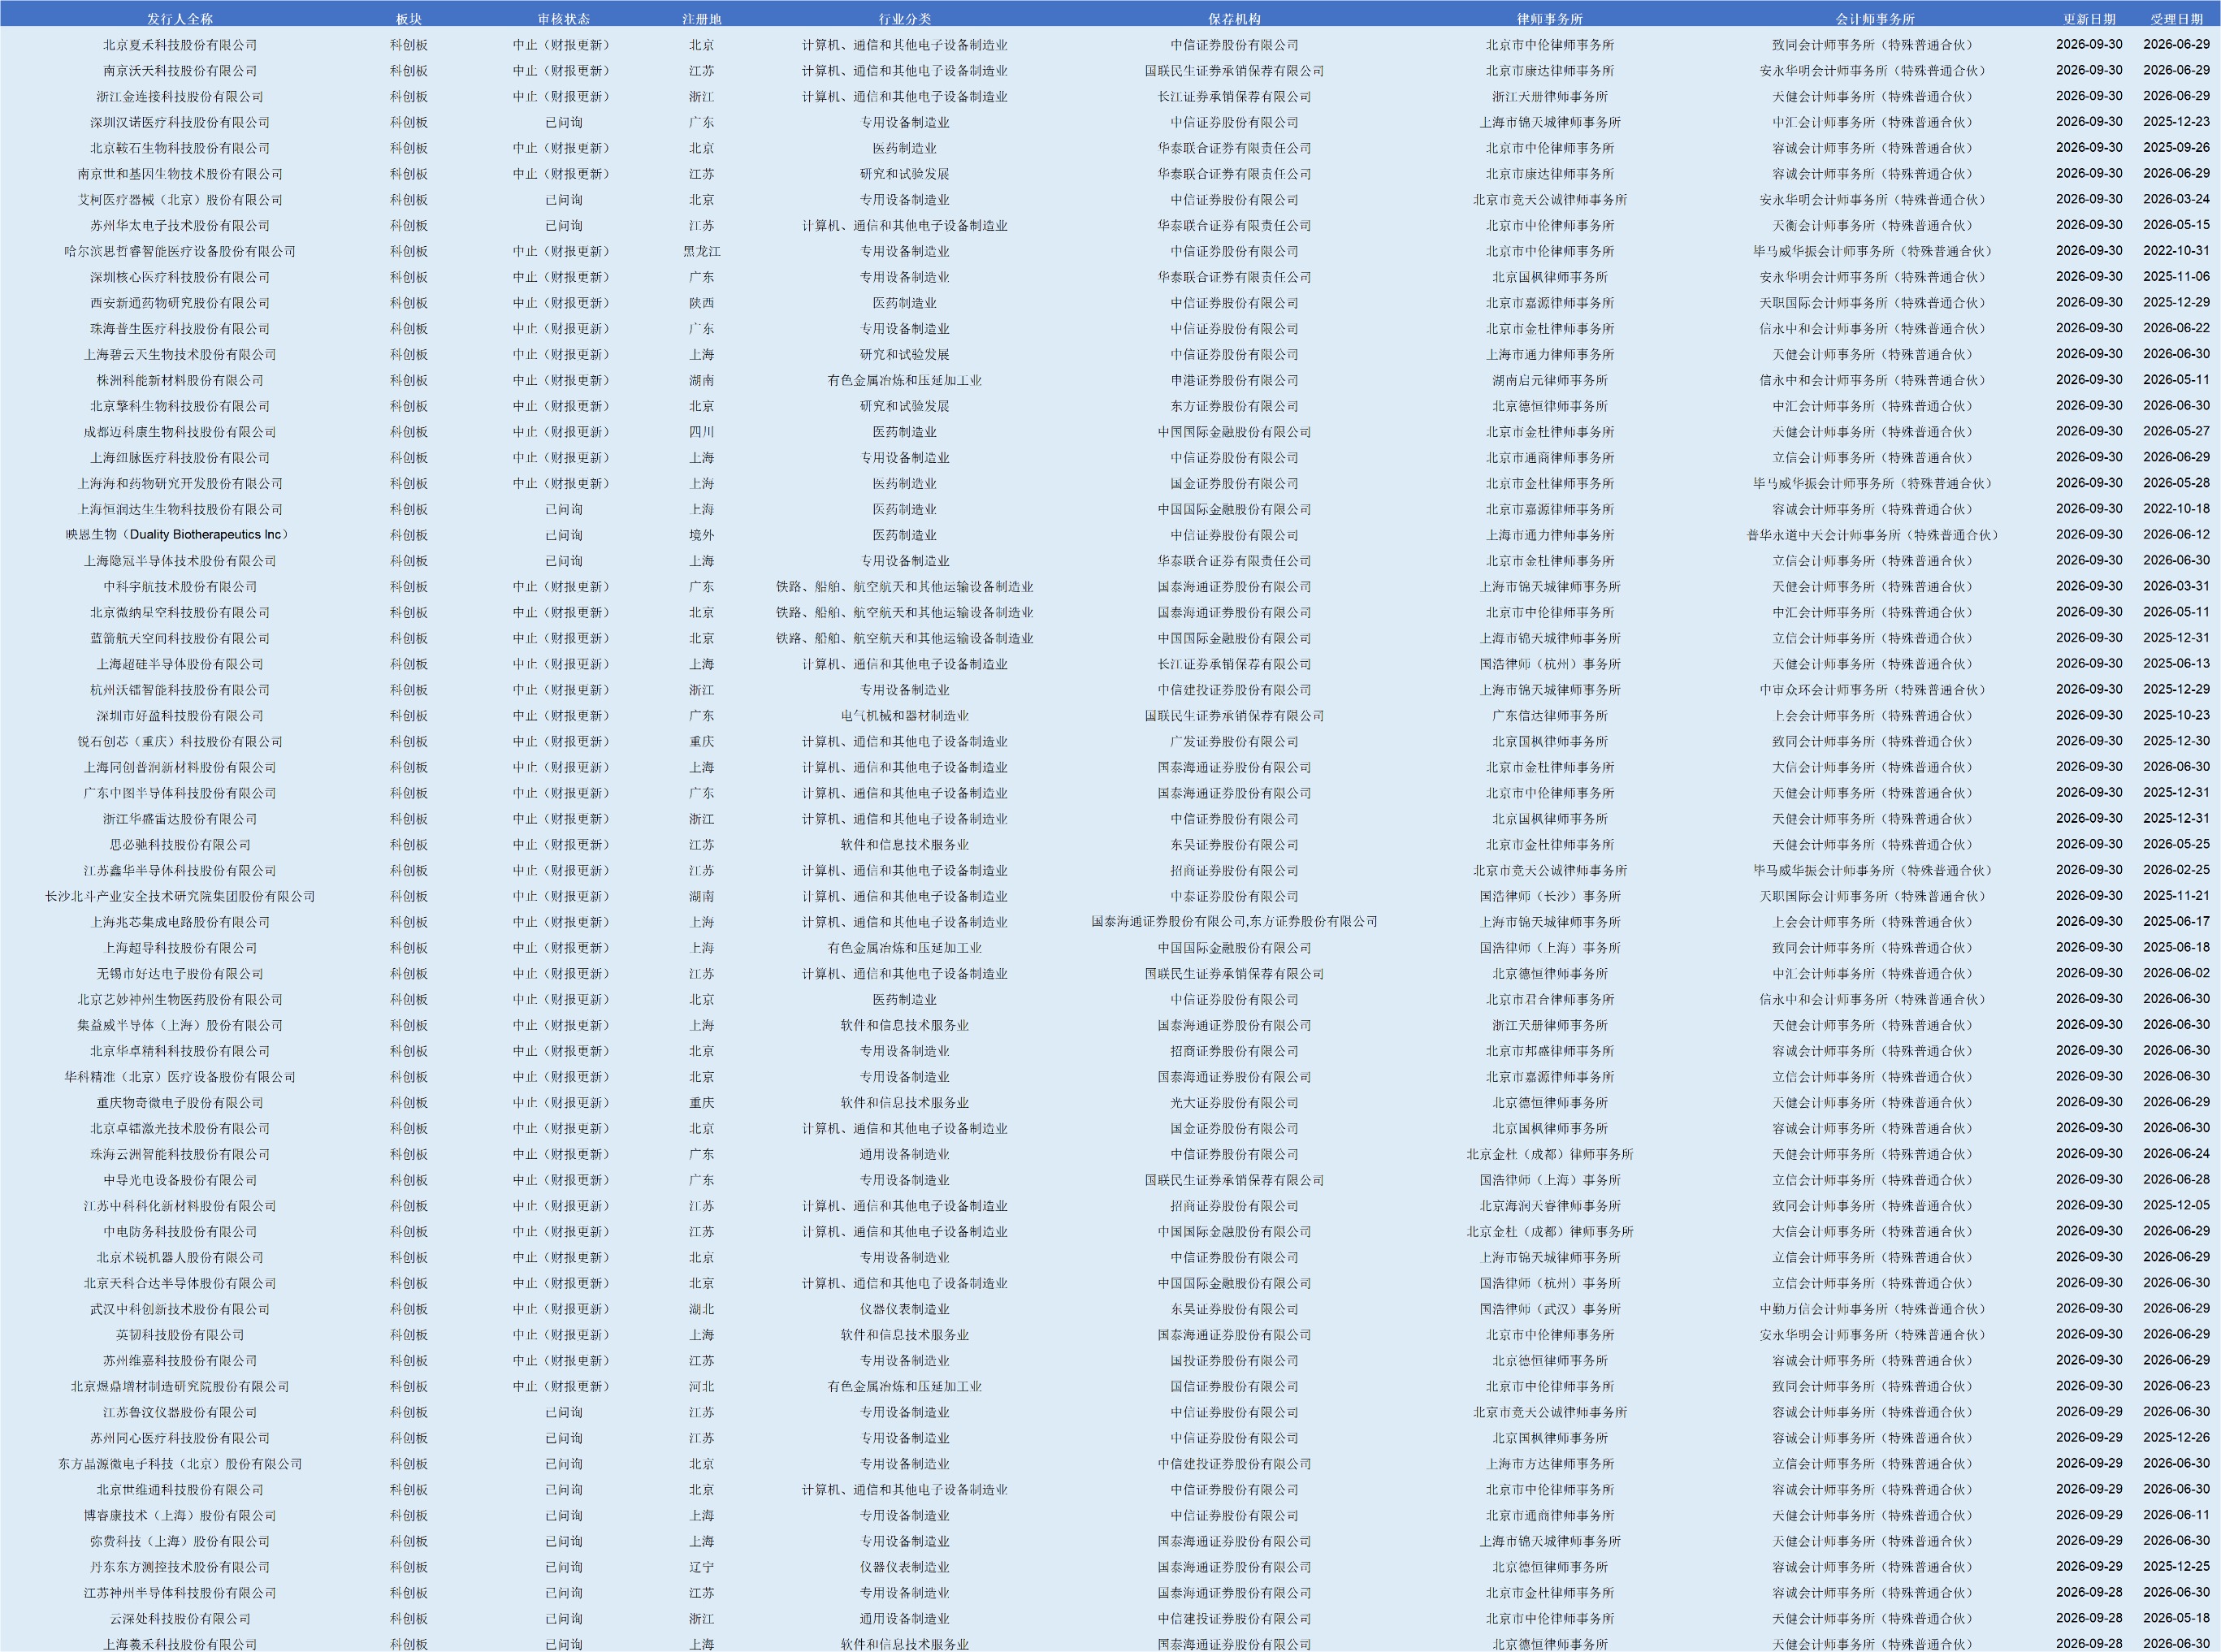Click the 受理日期 column header
The width and height of the screenshot is (2221, 1652).
pos(2177,19)
